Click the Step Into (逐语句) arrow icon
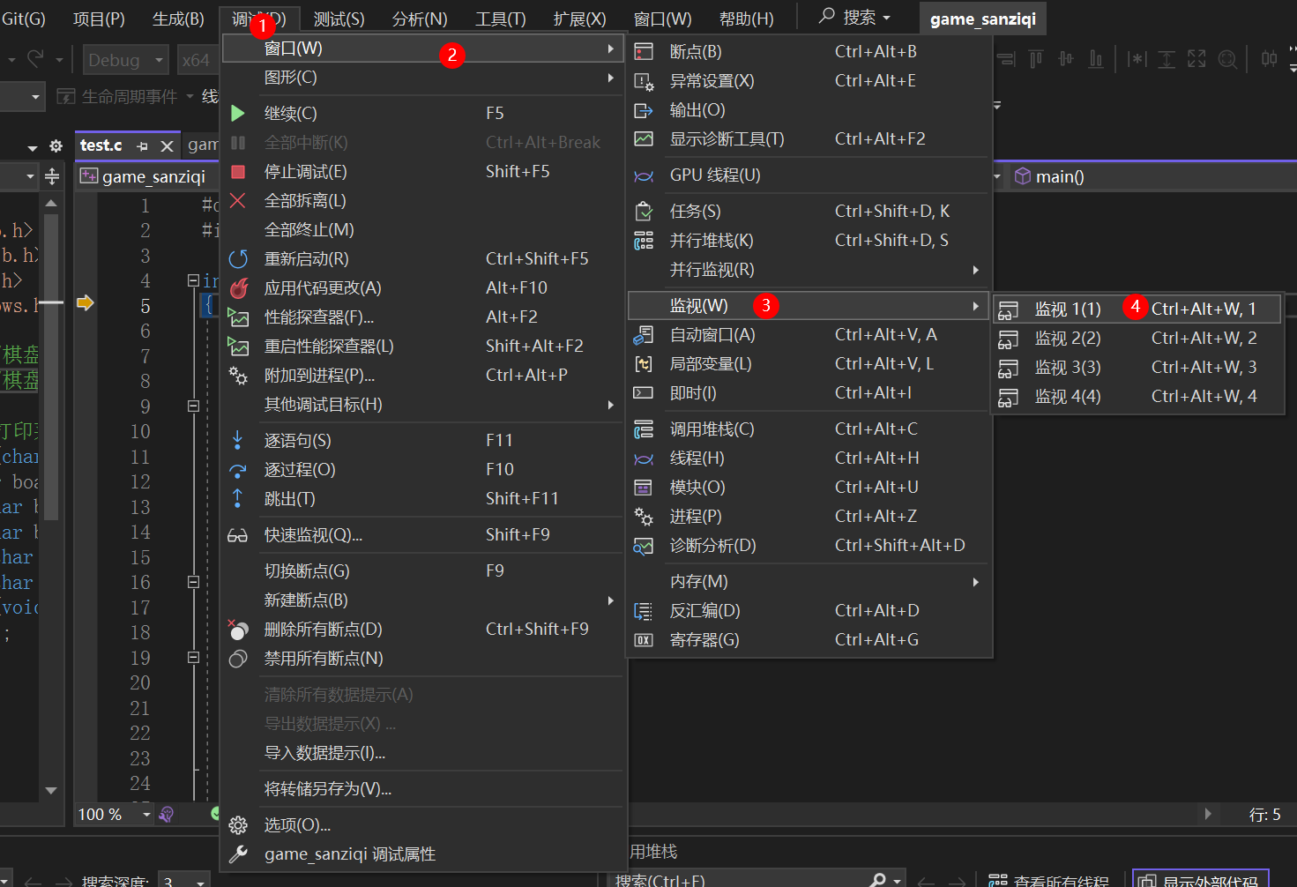The width and height of the screenshot is (1297, 887). 237,440
